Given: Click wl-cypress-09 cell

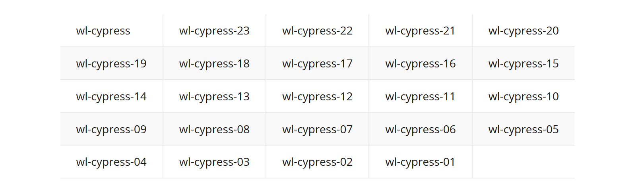Looking at the screenshot, I should coord(111,130).
